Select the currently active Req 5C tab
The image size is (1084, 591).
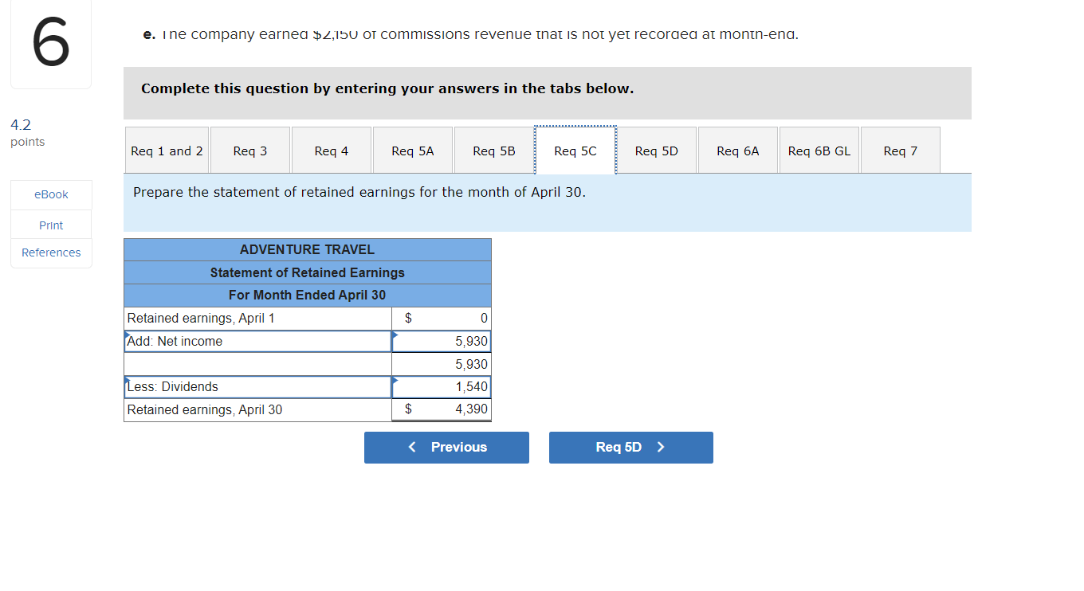coord(575,150)
